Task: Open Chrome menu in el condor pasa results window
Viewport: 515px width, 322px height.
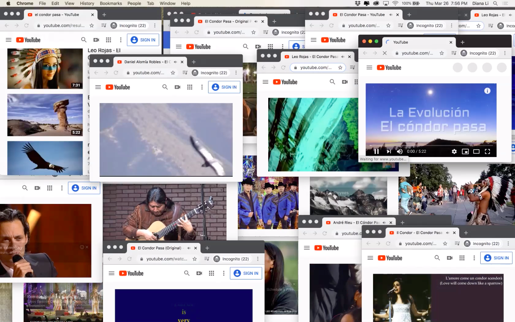Action: (155, 25)
